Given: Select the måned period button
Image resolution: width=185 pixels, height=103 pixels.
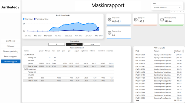Looking at the screenshot, I should pyautogui.click(x=74, y=44).
